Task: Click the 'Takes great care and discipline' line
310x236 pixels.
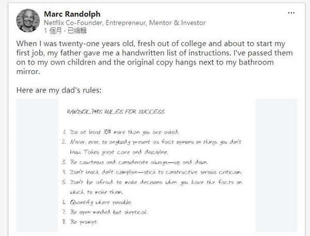Action: point(119,152)
